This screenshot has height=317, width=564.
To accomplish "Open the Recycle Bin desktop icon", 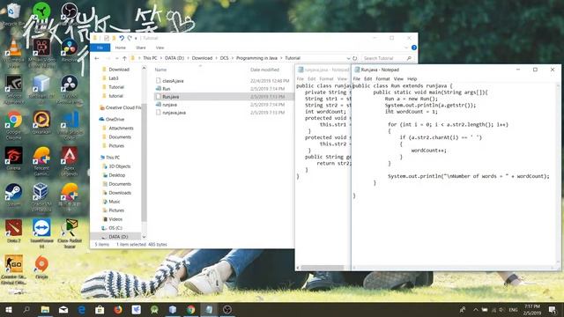I will [x=14, y=14].
